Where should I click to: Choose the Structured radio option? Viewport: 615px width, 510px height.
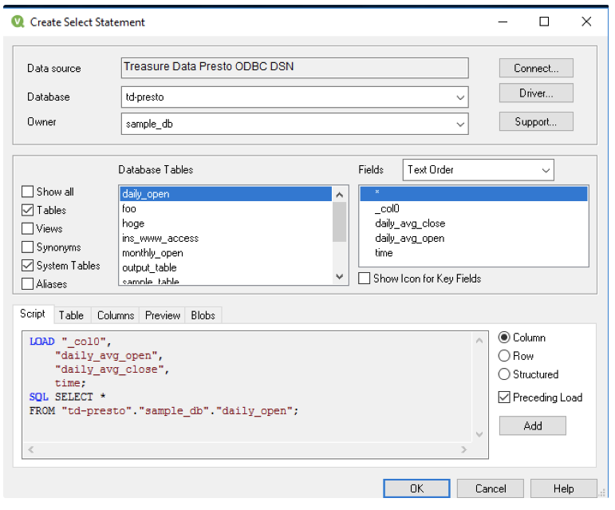click(x=504, y=374)
